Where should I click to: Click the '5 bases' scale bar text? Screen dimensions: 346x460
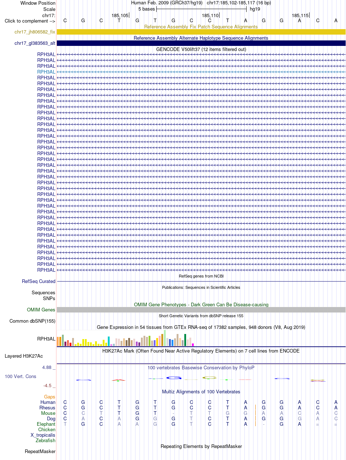[146, 9]
